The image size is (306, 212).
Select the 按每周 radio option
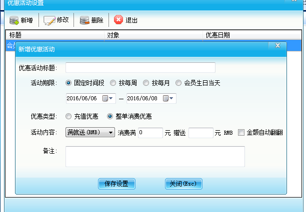[x=113, y=83]
